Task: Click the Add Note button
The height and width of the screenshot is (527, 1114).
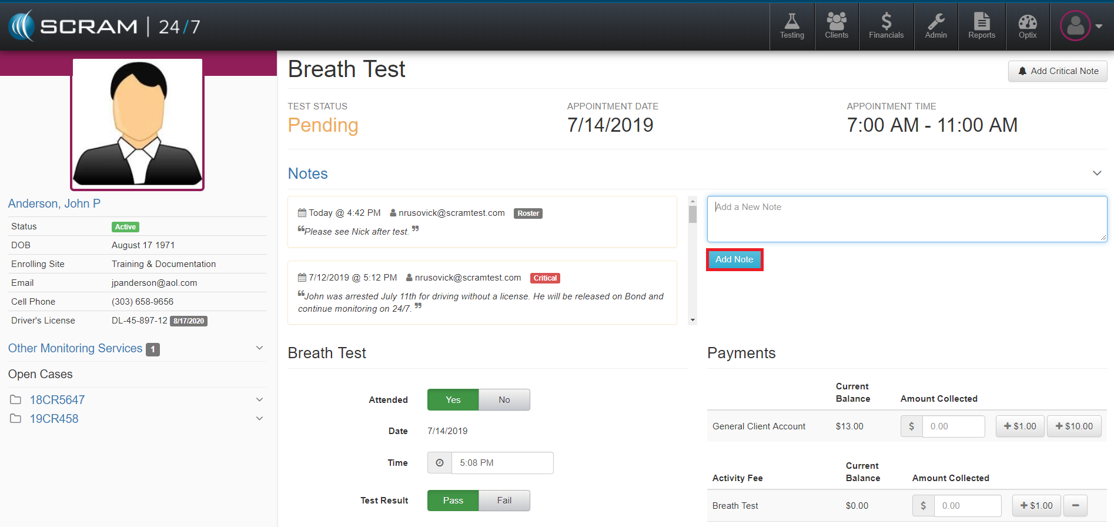Action: click(734, 259)
